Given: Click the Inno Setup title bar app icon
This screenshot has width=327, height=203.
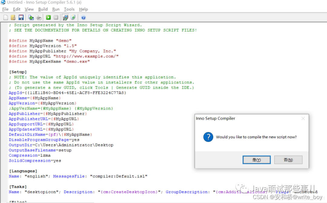Looking at the screenshot, I should (x=3, y=2).
